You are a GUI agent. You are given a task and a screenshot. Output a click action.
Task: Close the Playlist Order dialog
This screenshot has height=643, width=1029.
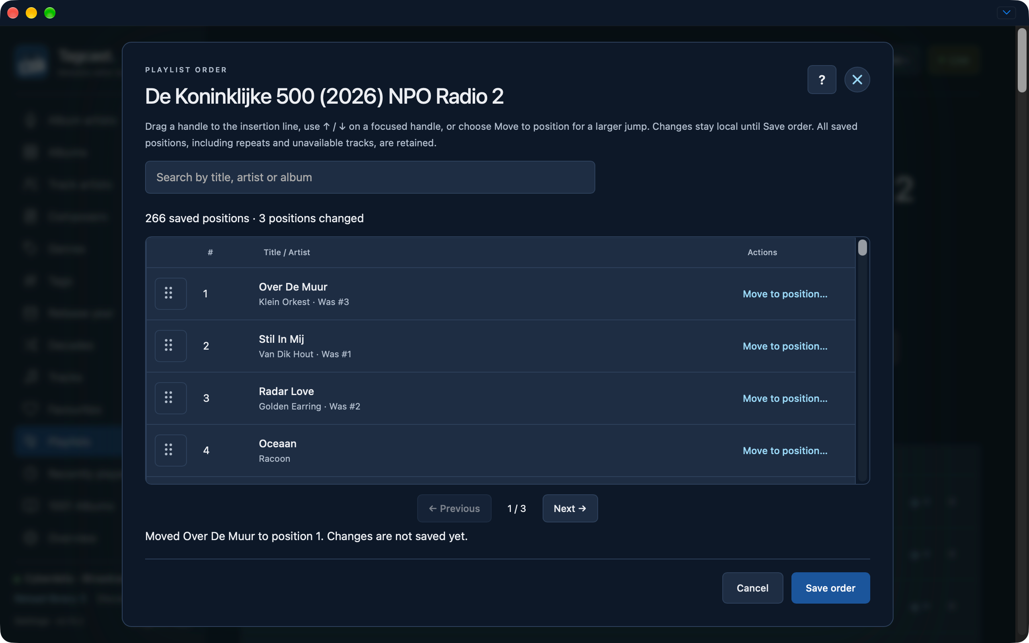click(x=857, y=80)
